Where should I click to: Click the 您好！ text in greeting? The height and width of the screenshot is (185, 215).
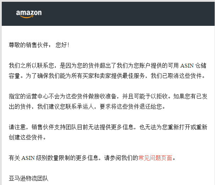[x=62, y=45]
